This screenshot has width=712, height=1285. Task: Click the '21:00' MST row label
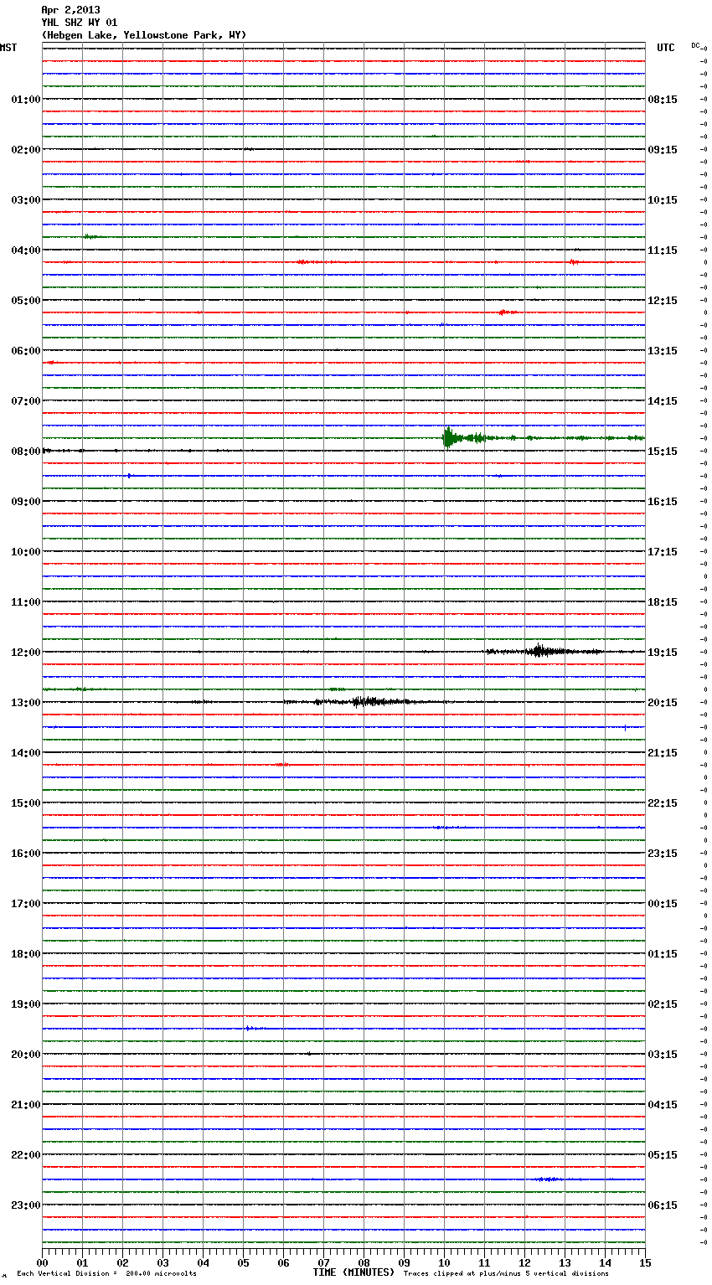coord(26,1105)
